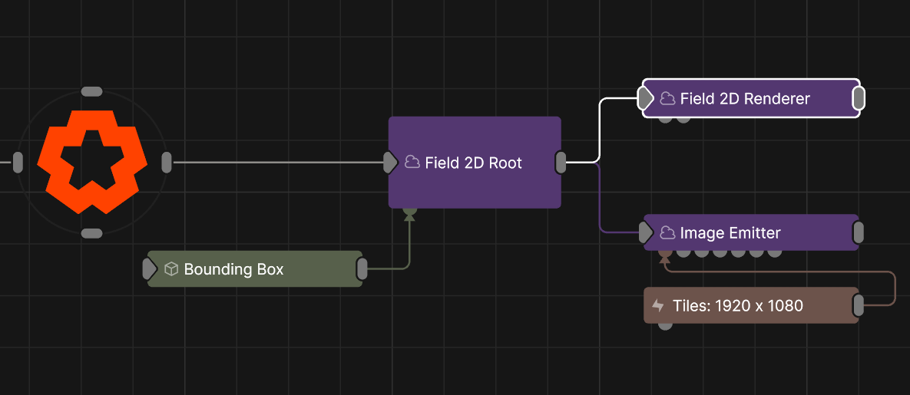Click the top port of root logo node
Viewport: 910px width, 395px height.
(91, 92)
